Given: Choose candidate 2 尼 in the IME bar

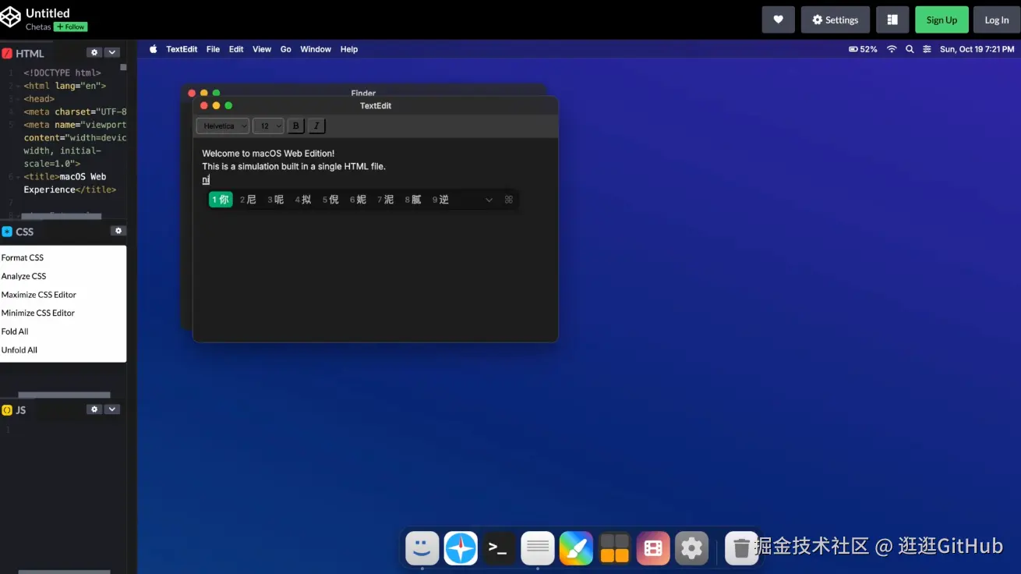Looking at the screenshot, I should [248, 200].
